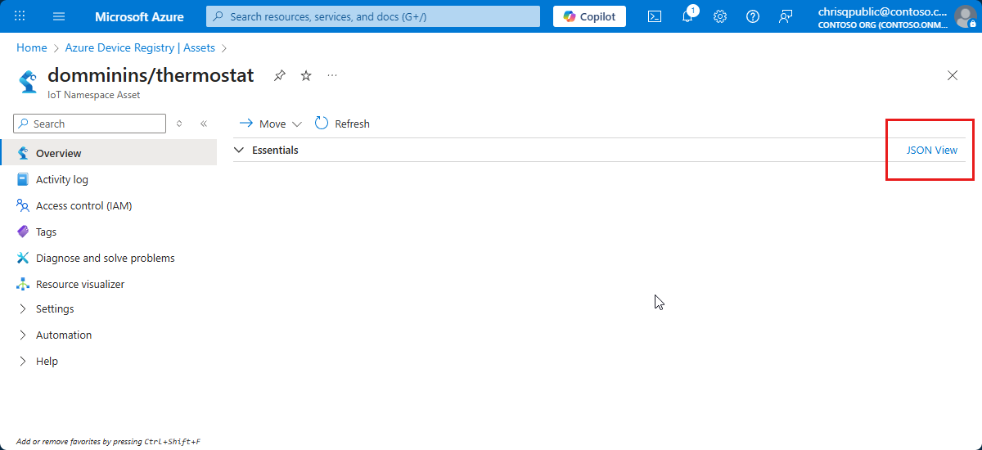Click the Activity log icon
Screen dimensions: 982x450
(23, 179)
